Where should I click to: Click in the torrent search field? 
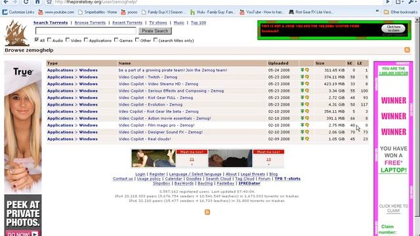click(x=86, y=31)
